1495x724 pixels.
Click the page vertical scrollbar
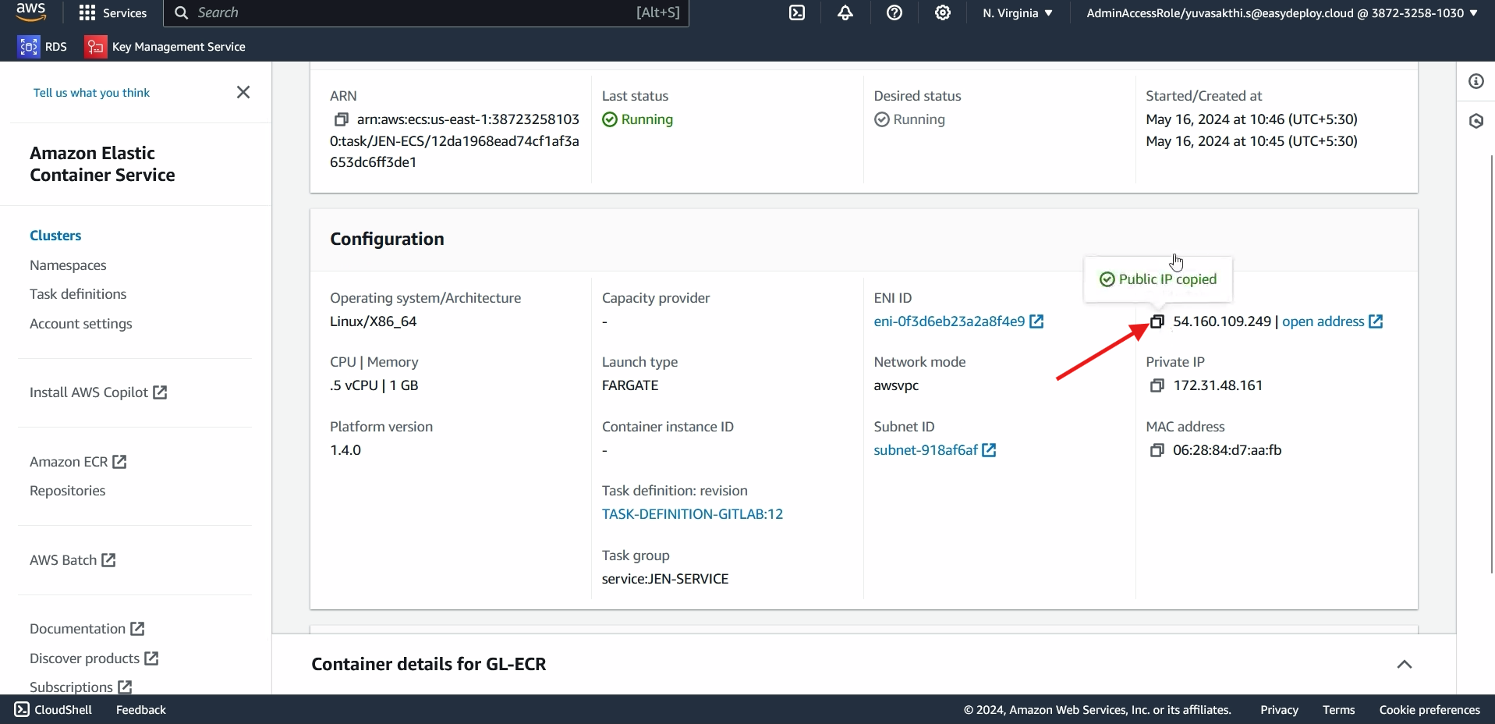1492,364
